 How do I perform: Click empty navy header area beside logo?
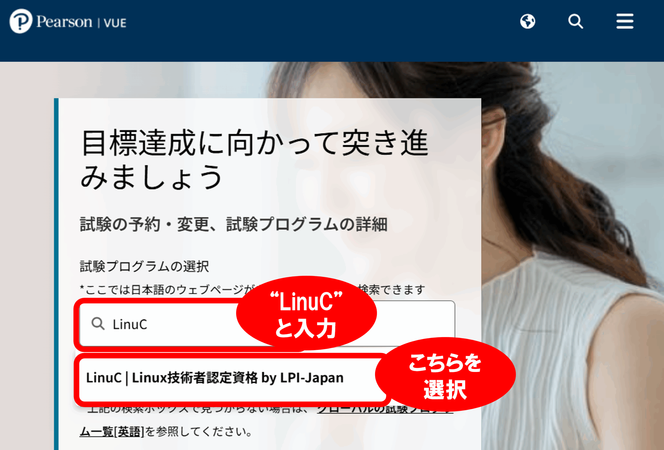[x=314, y=29]
